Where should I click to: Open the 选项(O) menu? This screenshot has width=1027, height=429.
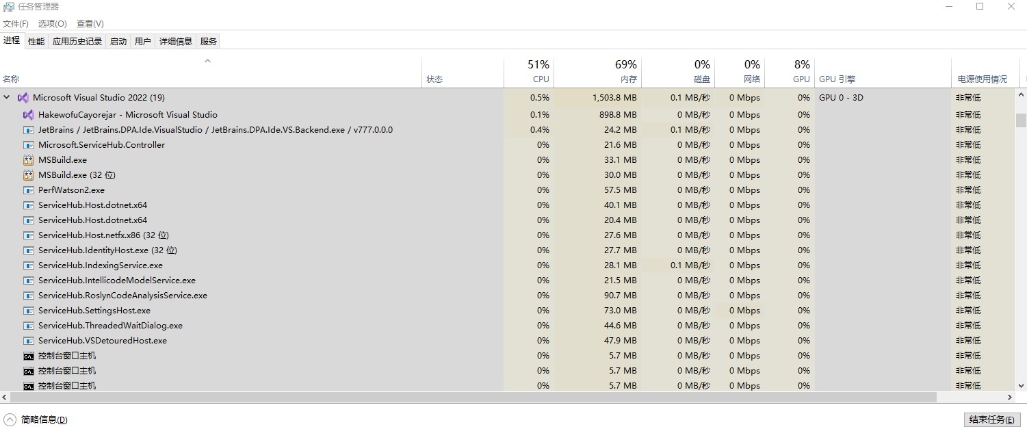click(x=52, y=24)
